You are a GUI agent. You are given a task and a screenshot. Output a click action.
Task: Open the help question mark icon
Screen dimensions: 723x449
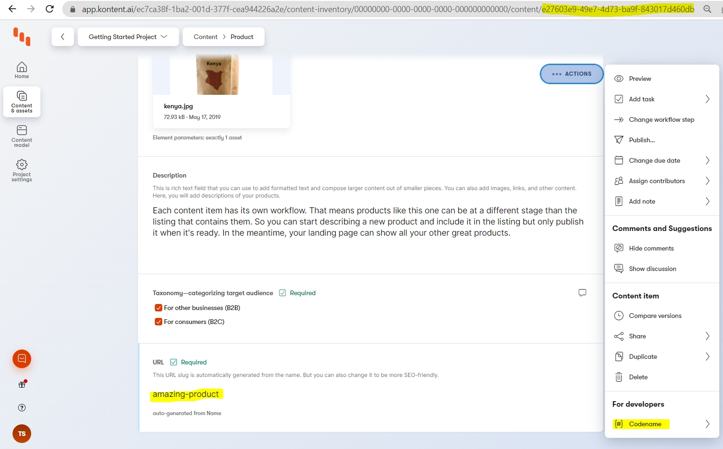point(22,408)
